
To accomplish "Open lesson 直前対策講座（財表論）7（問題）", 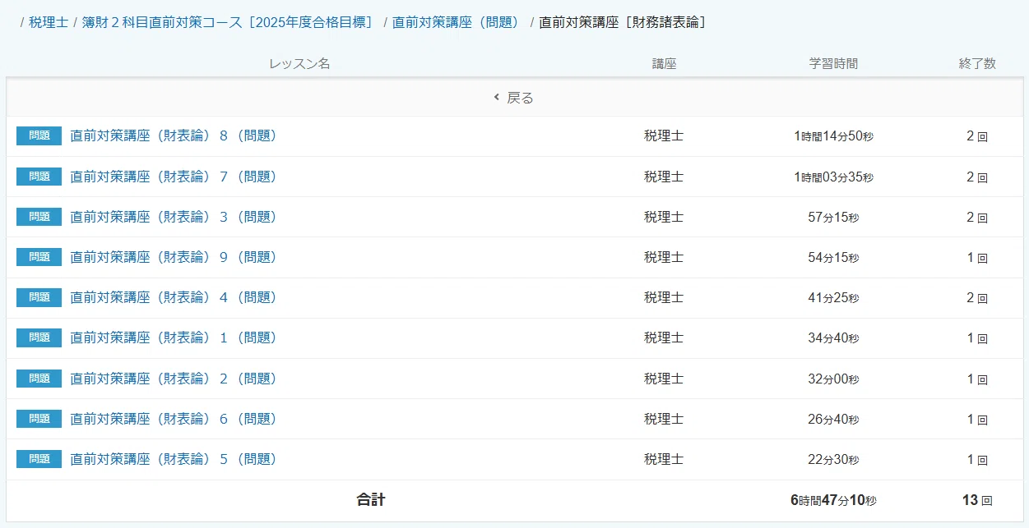I will tap(174, 176).
